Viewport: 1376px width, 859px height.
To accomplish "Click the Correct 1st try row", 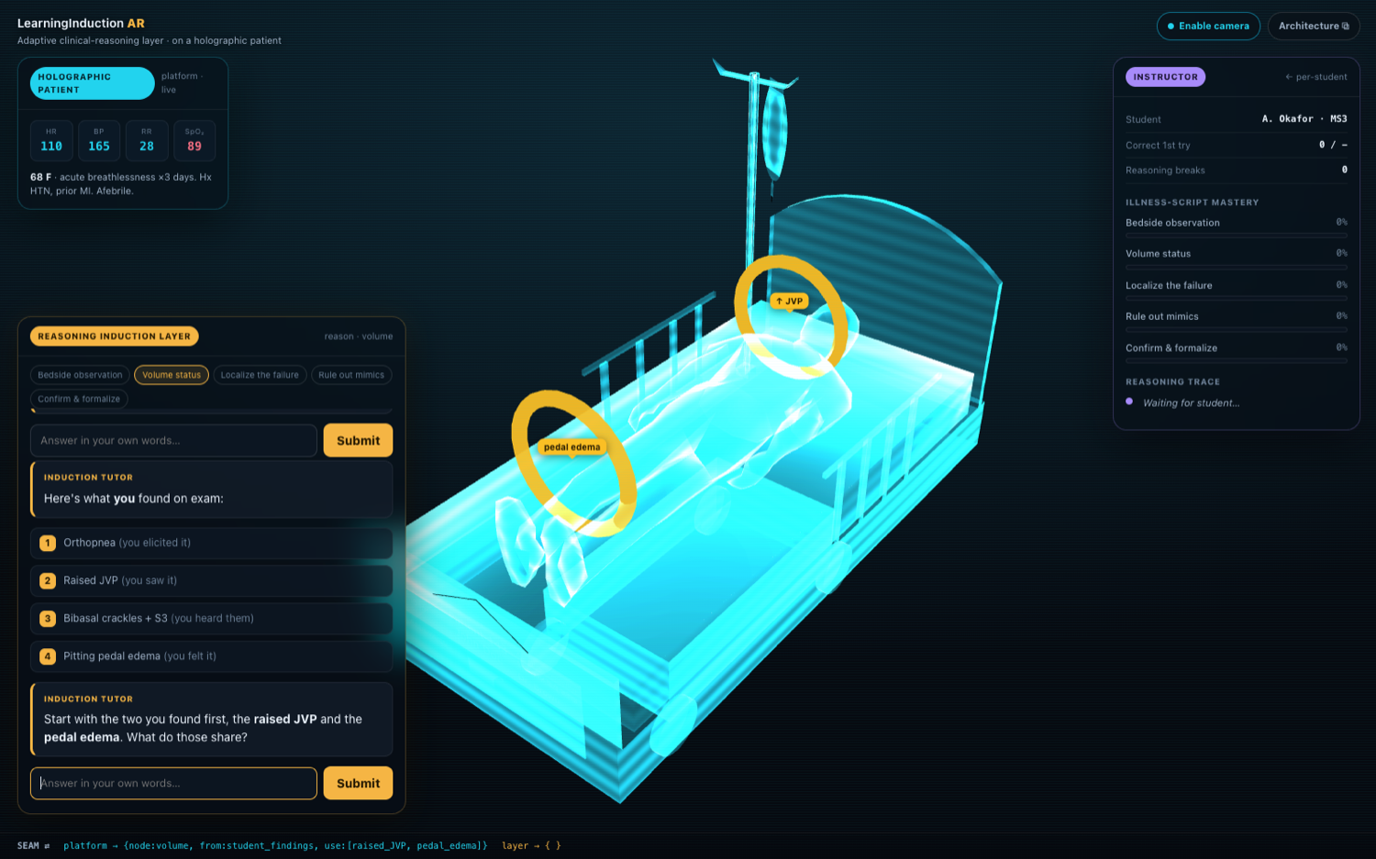I will (1237, 145).
